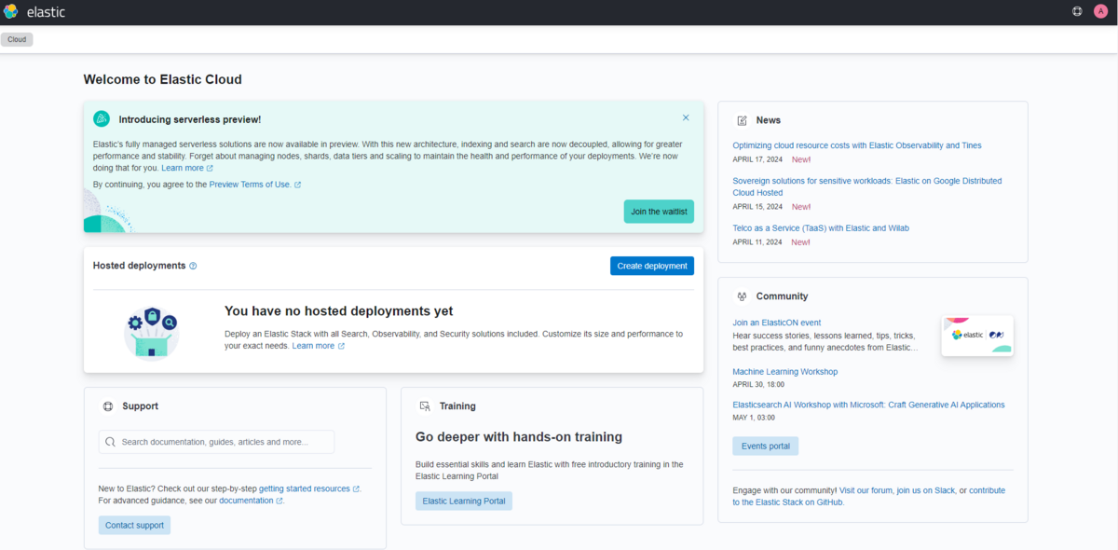Click the Elastic logo in header
Viewport: 1118px width, 550px height.
point(34,12)
